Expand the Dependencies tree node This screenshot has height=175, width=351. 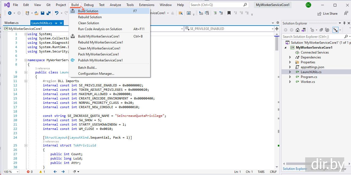click(290, 57)
